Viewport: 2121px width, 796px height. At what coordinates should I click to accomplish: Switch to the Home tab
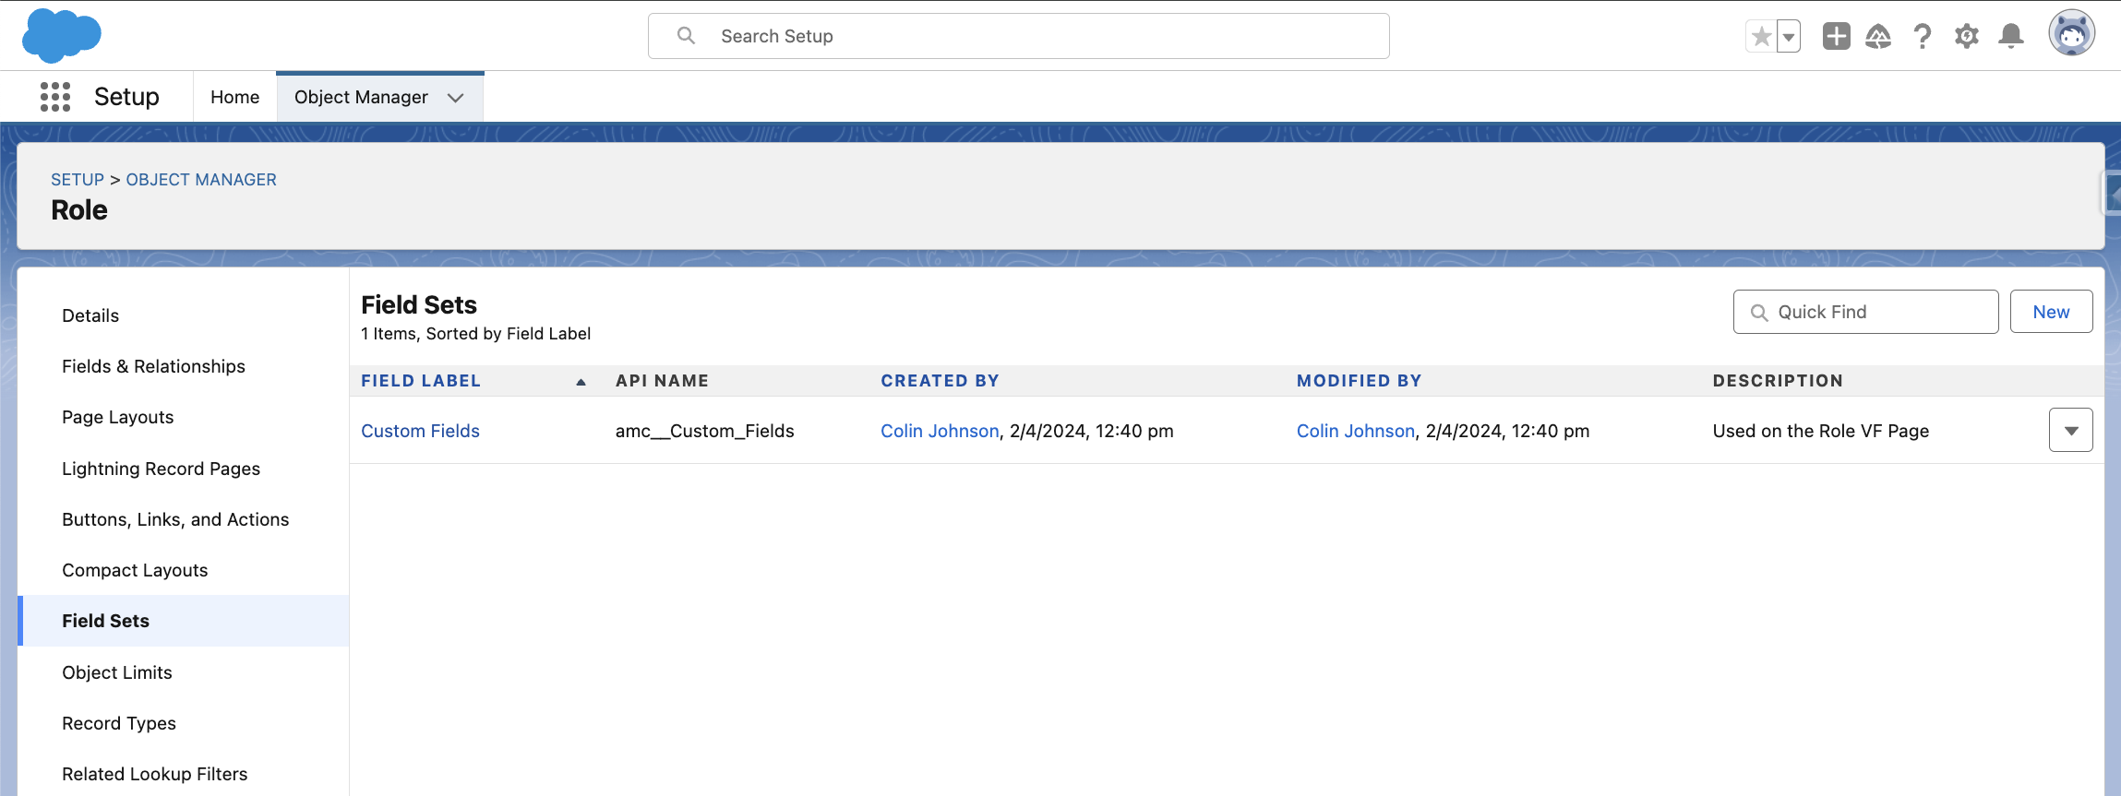tap(235, 97)
